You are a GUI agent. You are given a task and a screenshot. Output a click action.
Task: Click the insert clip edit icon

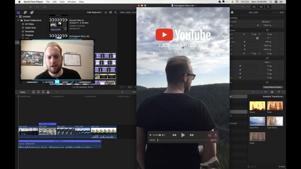[x=39, y=92]
